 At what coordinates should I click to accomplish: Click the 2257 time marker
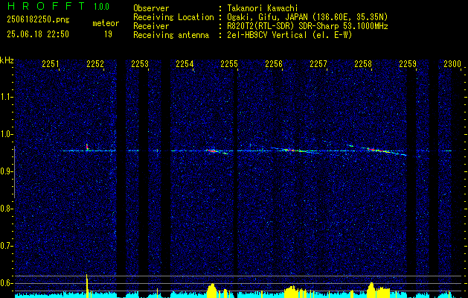pyautogui.click(x=318, y=63)
